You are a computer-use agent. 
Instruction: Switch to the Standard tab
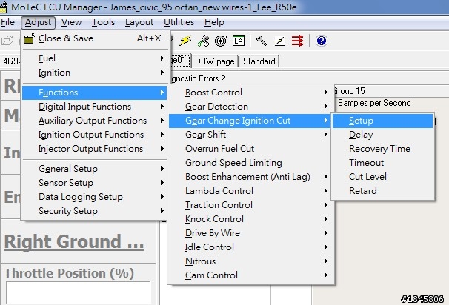[259, 61]
